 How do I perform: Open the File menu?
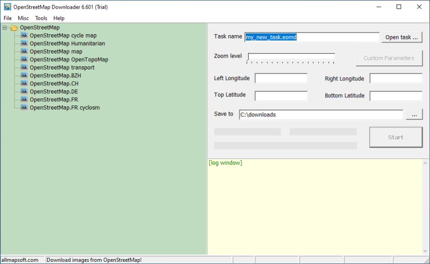(8, 18)
